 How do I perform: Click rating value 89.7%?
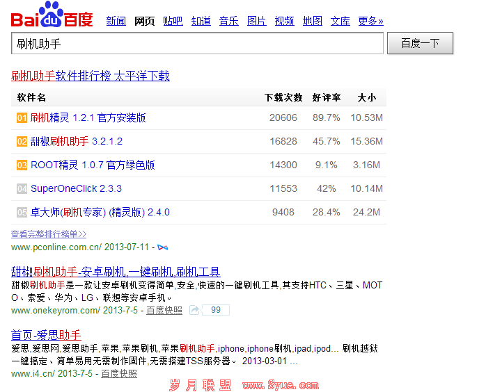point(327,118)
